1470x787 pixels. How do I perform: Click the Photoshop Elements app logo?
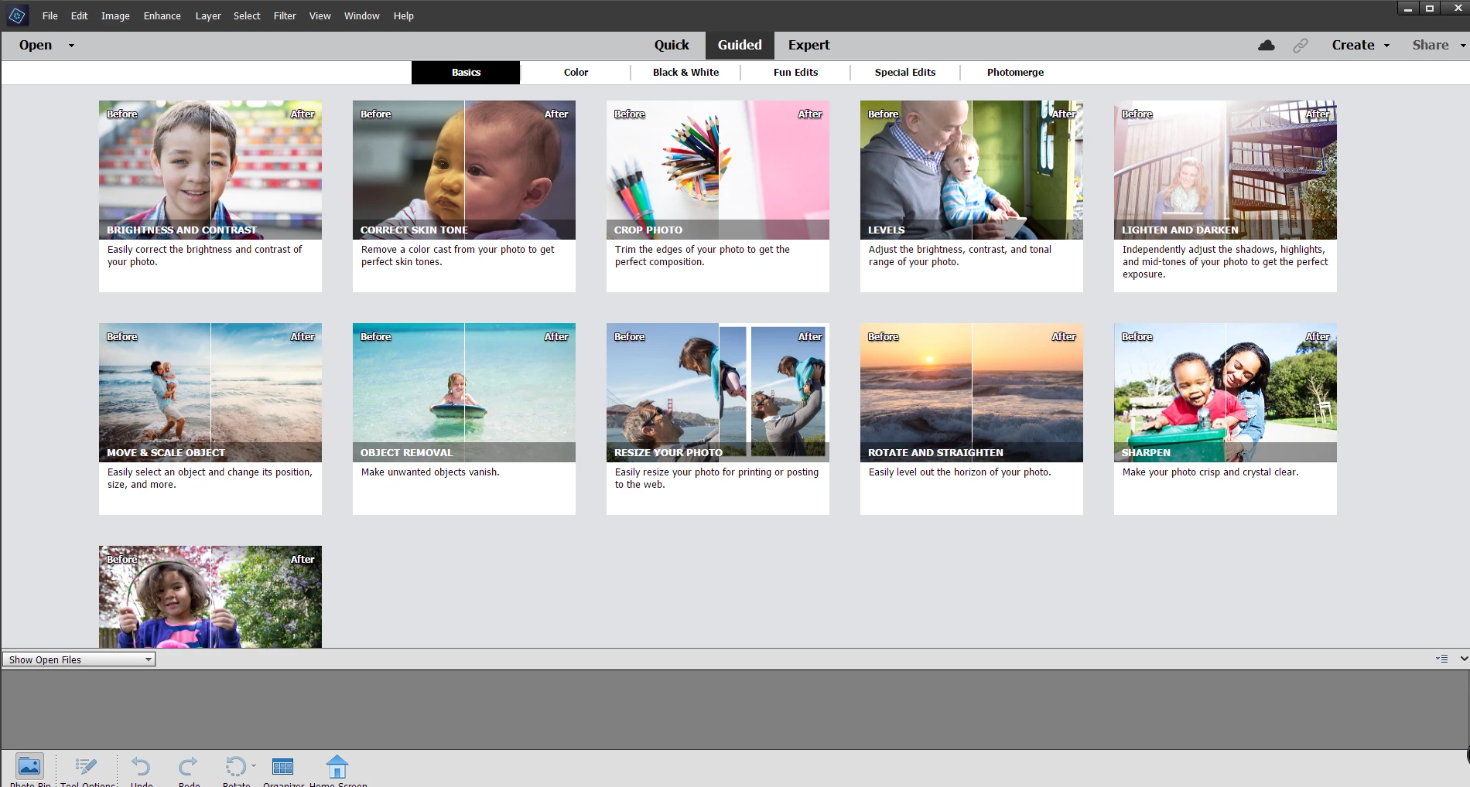17,15
